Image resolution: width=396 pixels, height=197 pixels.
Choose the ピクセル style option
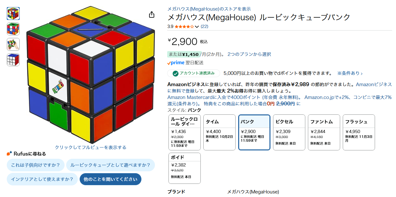[289, 132]
